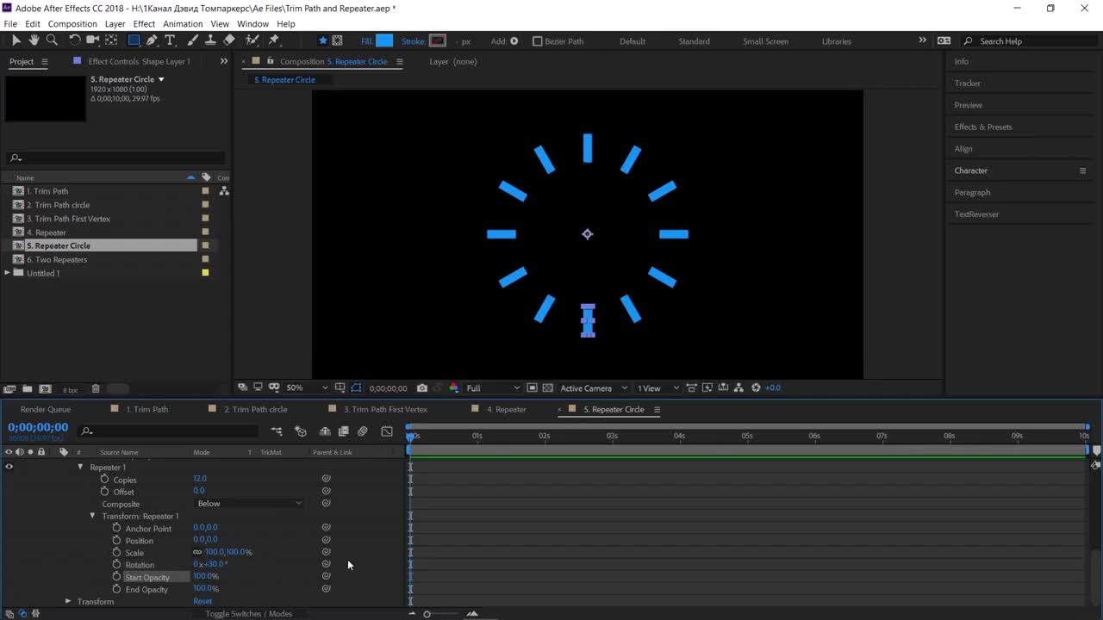Click the Stroke color swatch
Image resolution: width=1103 pixels, height=620 pixels.
(x=438, y=40)
